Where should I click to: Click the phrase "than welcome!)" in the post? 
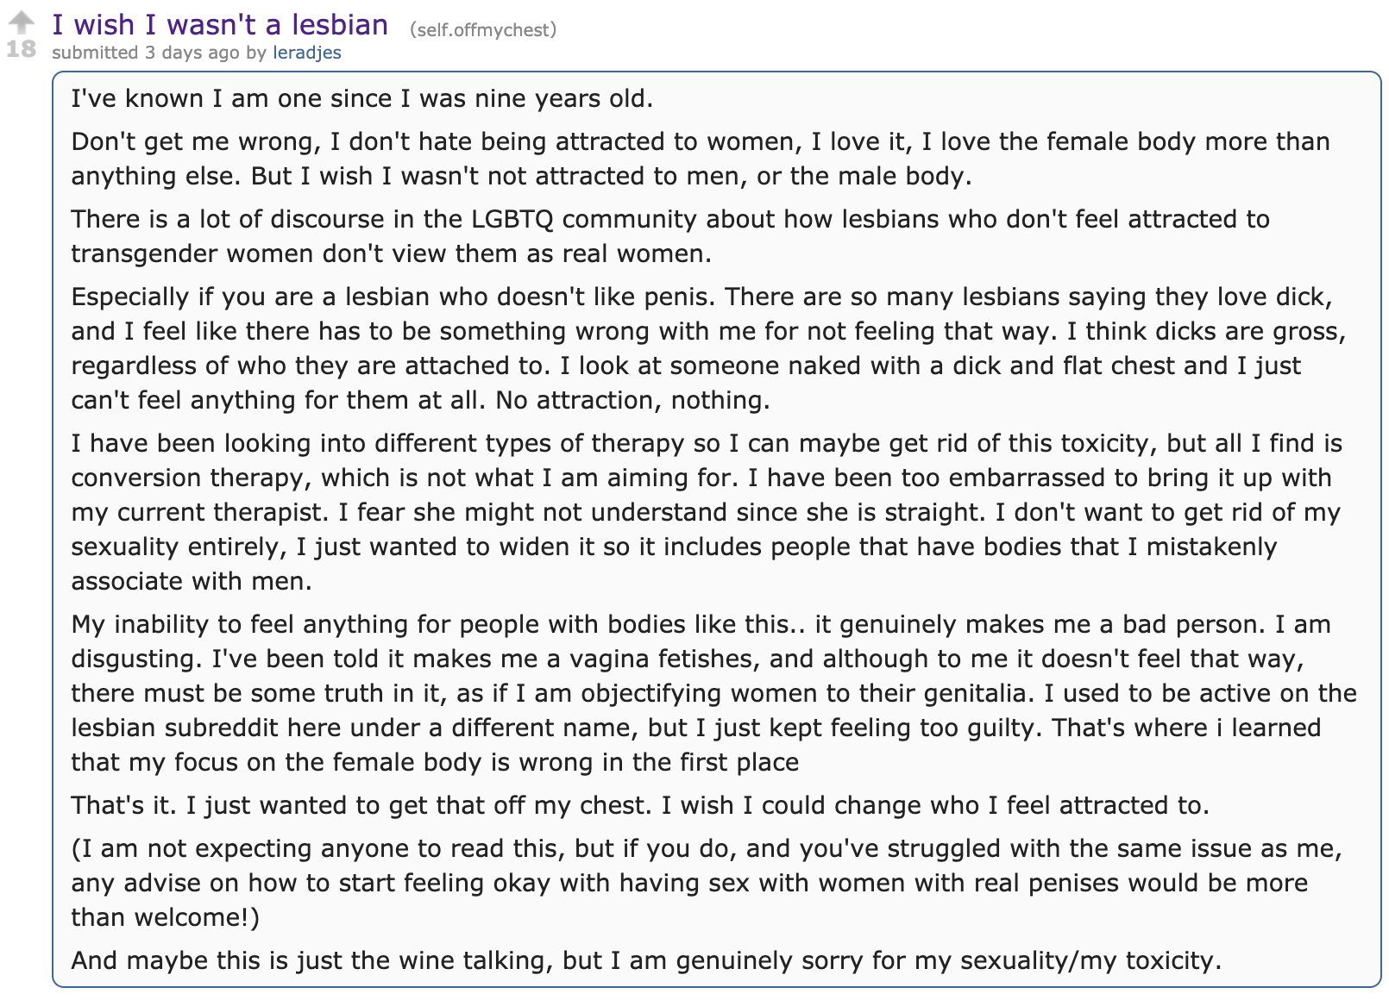165,917
